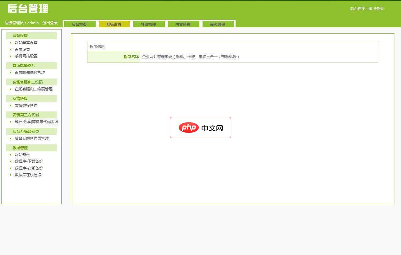Open 后台系统管理员管理 link
This screenshot has height=255, width=401.
(x=32, y=138)
